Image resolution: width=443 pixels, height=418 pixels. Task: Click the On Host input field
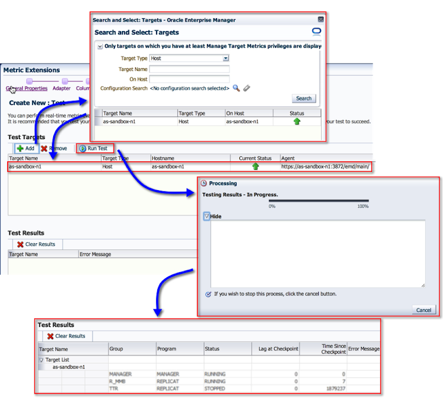189,79
